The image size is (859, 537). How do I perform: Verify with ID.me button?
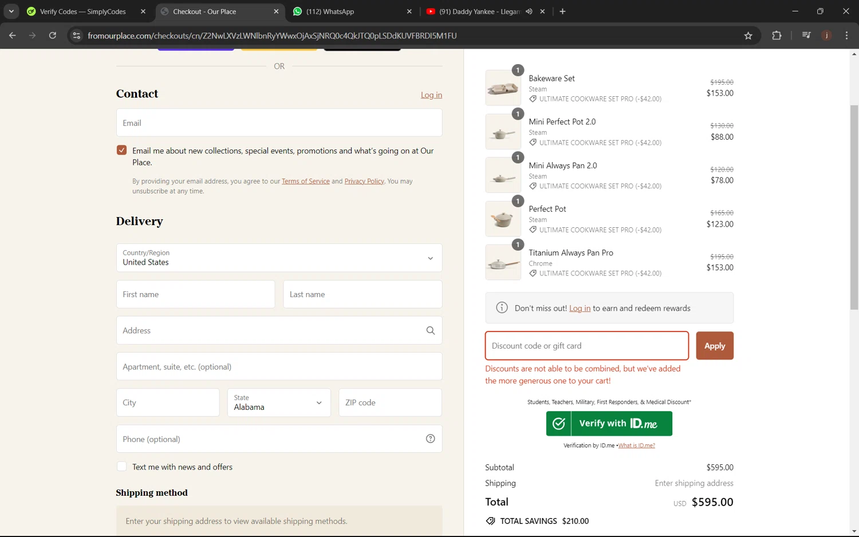(609, 424)
